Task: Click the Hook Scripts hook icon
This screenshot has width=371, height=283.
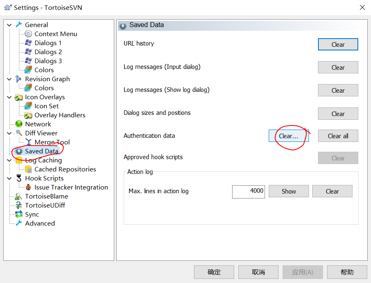Action: pos(19,178)
